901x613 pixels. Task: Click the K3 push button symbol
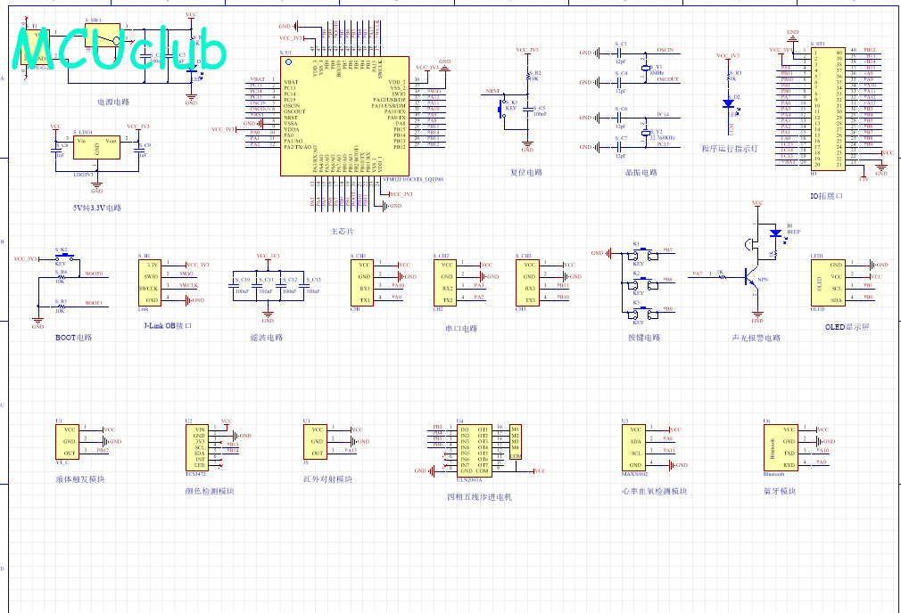point(642,312)
